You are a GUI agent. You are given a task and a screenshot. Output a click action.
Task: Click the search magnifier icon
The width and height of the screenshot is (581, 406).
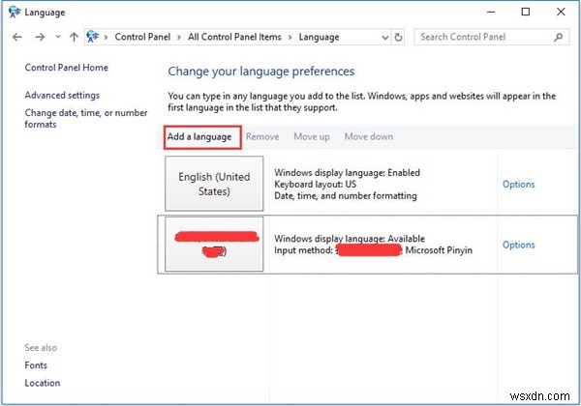click(558, 37)
